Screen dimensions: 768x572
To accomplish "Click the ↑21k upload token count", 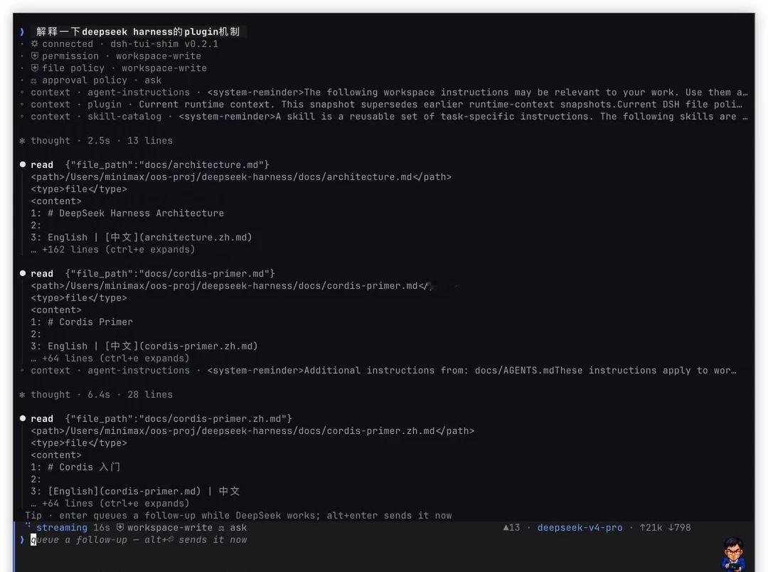I will coord(651,528).
